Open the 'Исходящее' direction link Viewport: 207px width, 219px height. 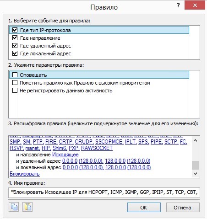pyautogui.click(x=65, y=155)
